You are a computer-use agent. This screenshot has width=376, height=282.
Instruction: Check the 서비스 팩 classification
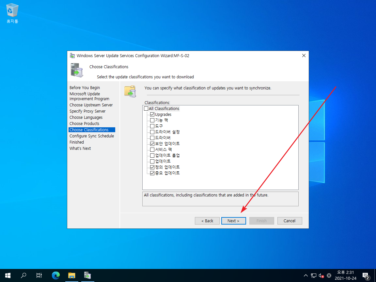coord(152,149)
